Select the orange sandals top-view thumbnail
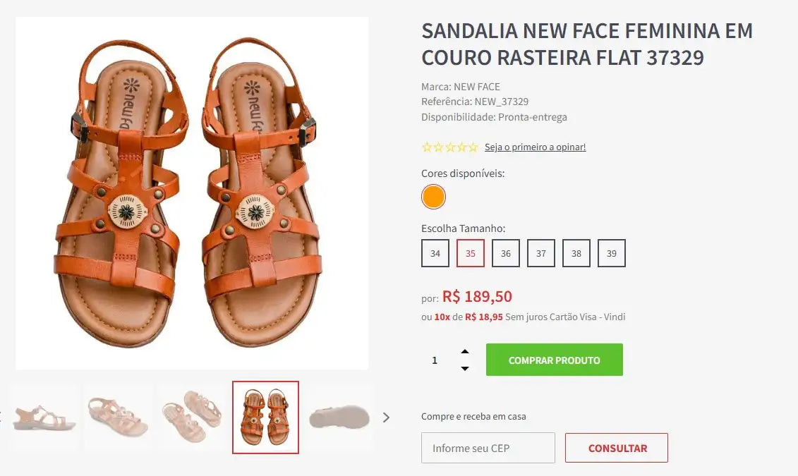Viewport: 798px width, 476px height. pos(265,417)
